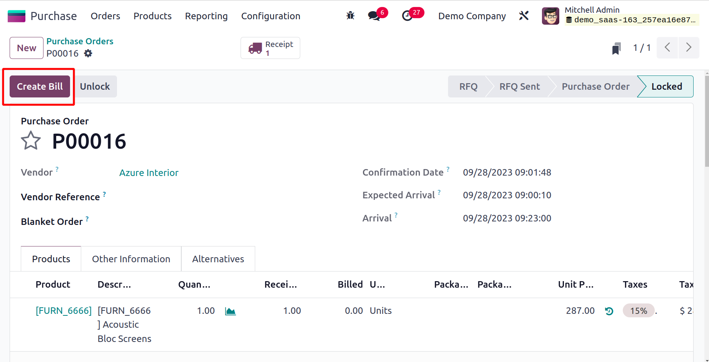The height and width of the screenshot is (362, 709).
Task: Go to the next record arrow
Action: [689, 48]
